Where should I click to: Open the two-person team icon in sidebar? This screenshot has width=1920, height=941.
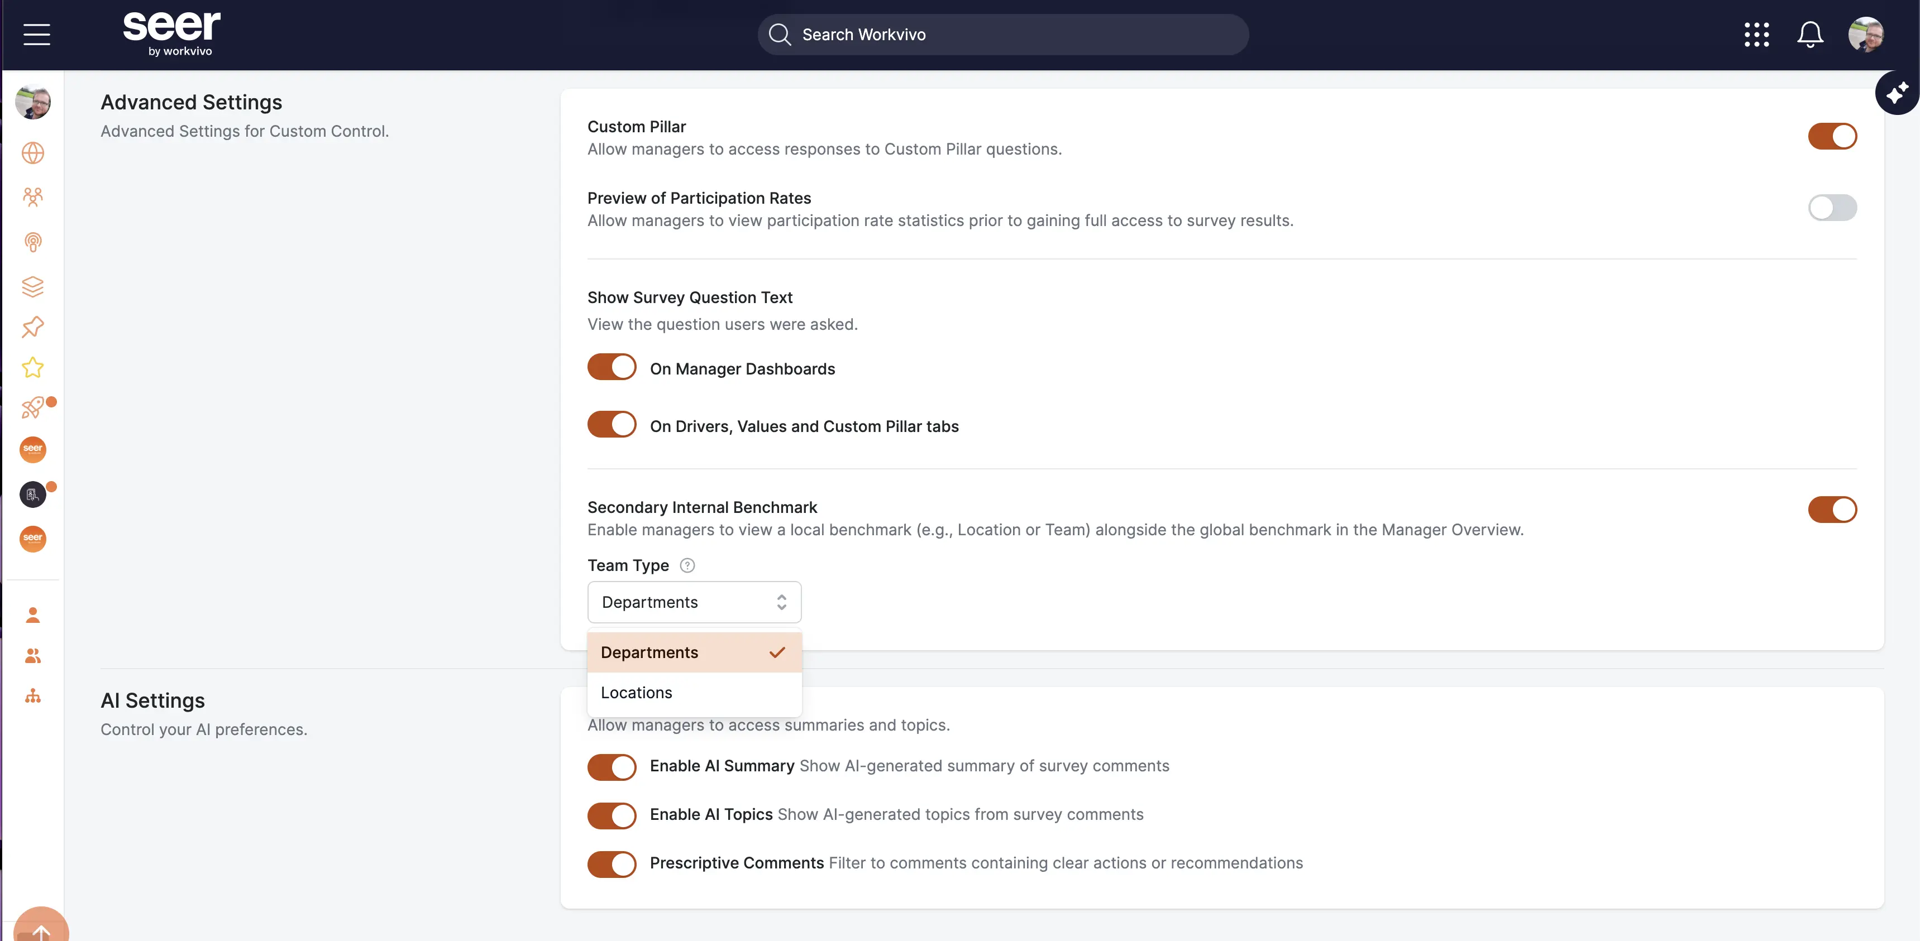pyautogui.click(x=33, y=656)
